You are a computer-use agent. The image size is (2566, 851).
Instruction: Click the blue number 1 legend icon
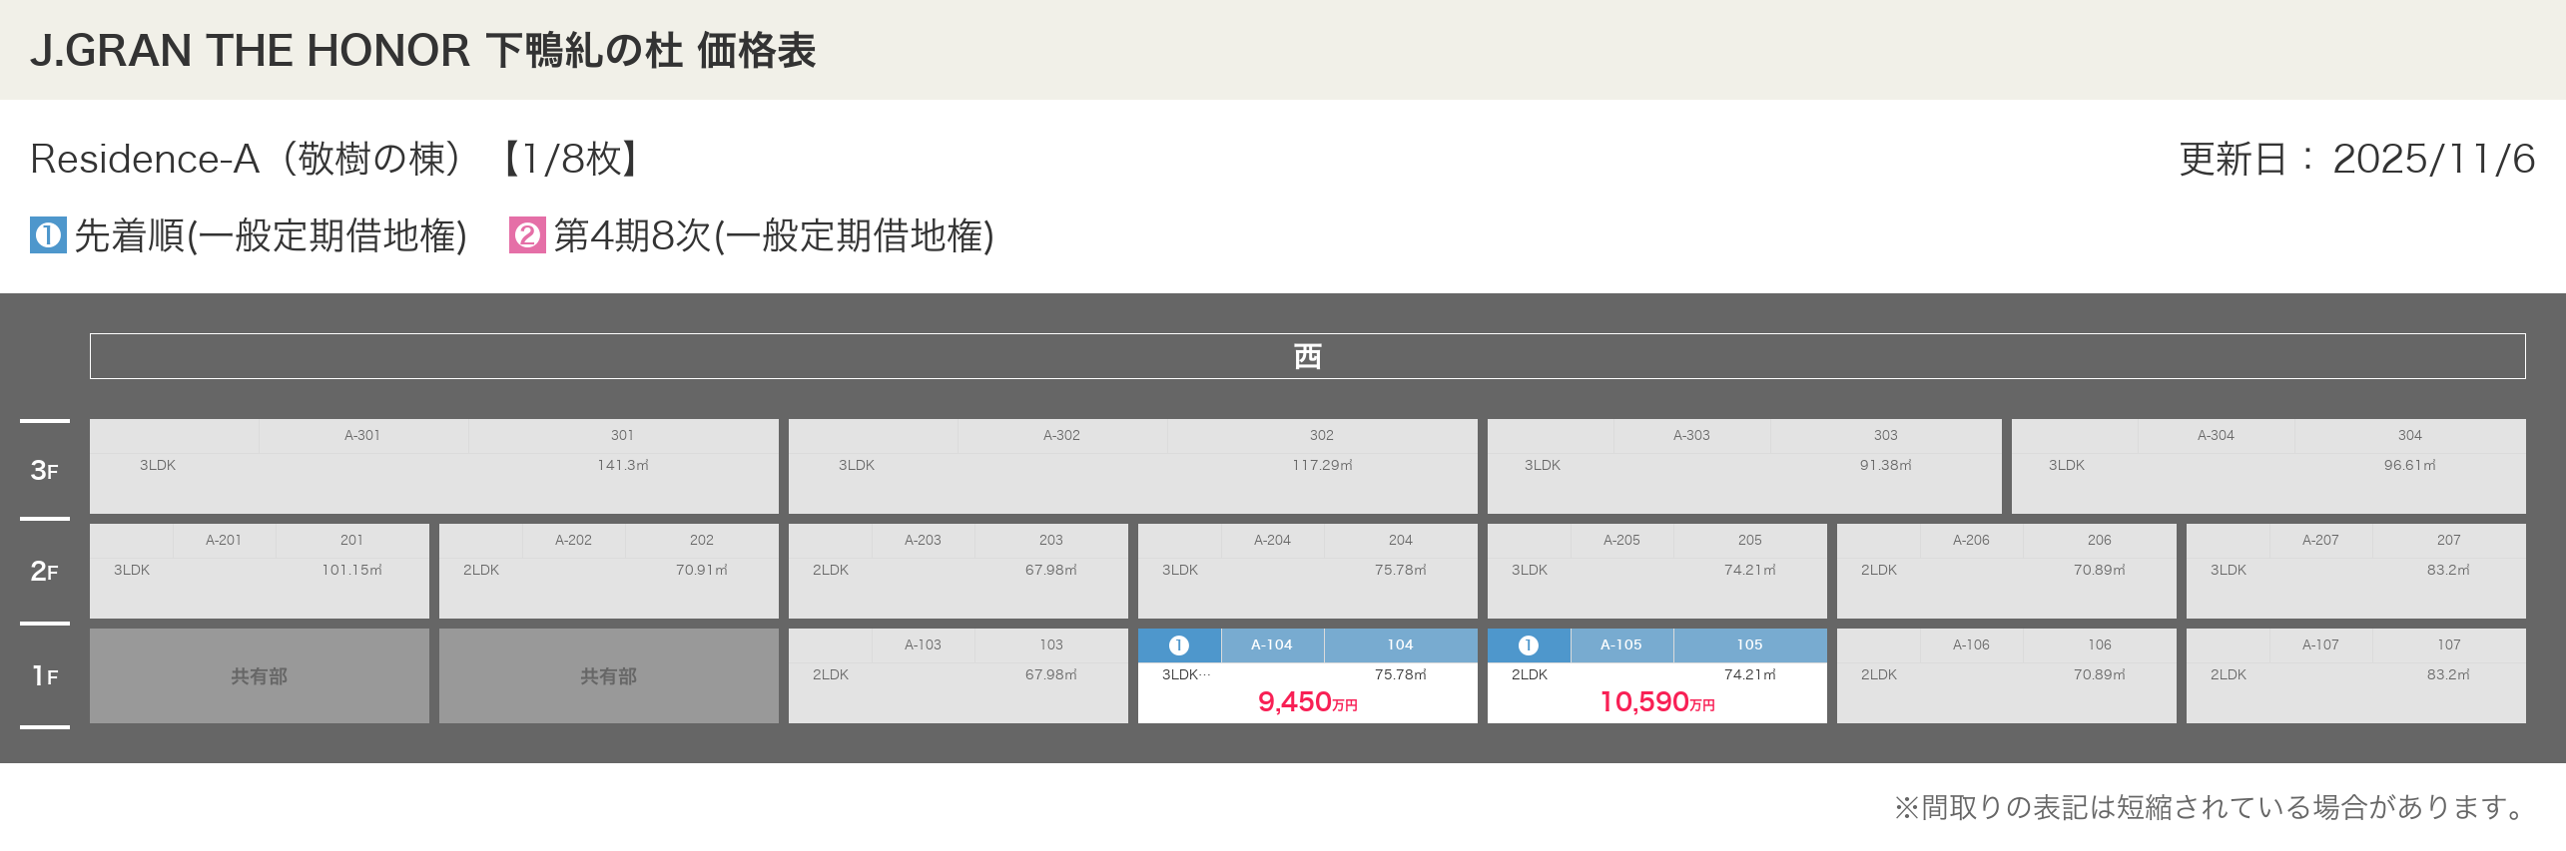(x=48, y=235)
